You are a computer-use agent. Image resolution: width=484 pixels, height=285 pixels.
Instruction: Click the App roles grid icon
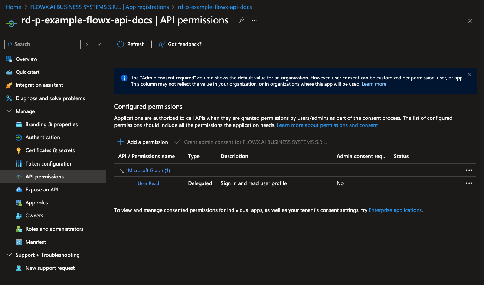click(19, 203)
